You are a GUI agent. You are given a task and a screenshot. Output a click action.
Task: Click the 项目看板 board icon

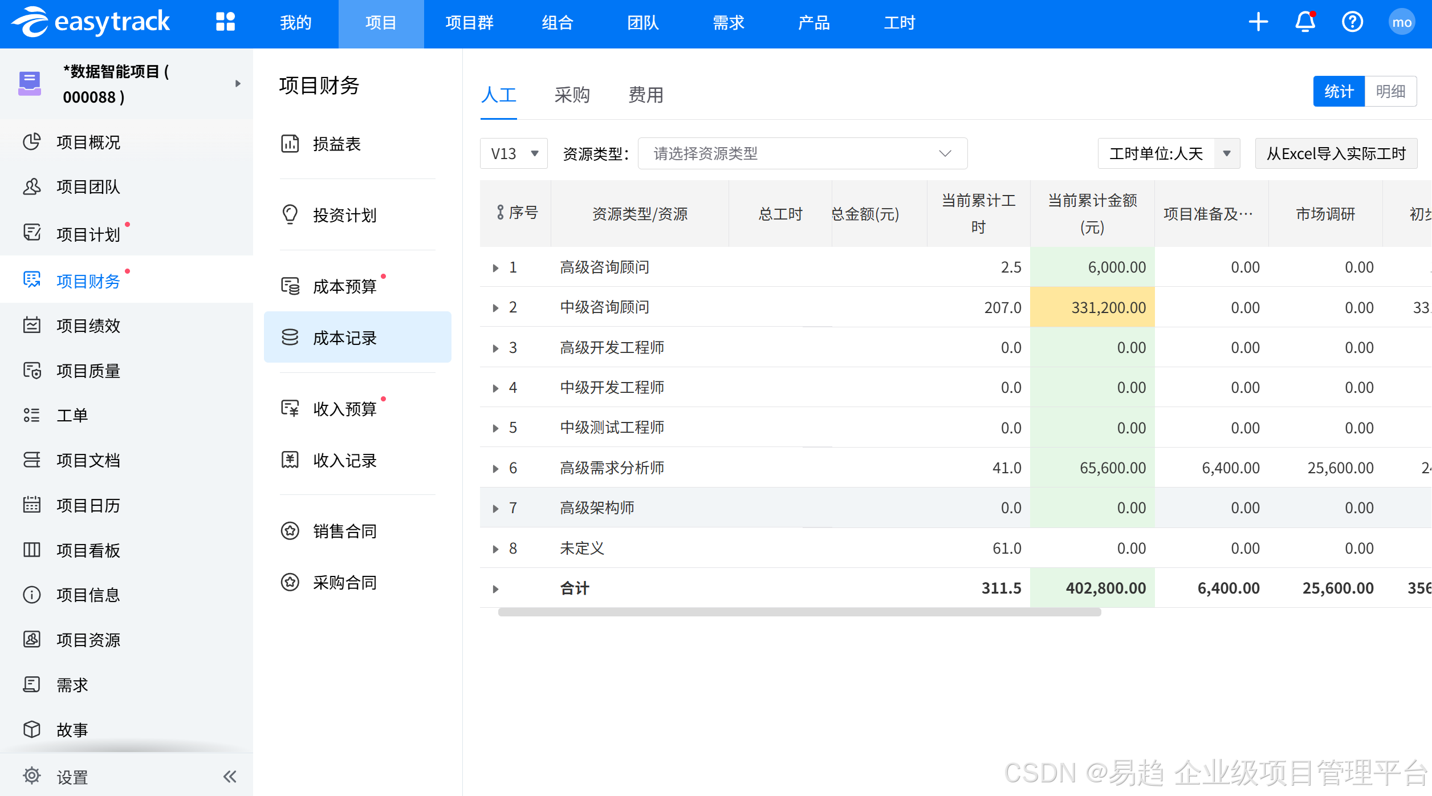tap(32, 550)
